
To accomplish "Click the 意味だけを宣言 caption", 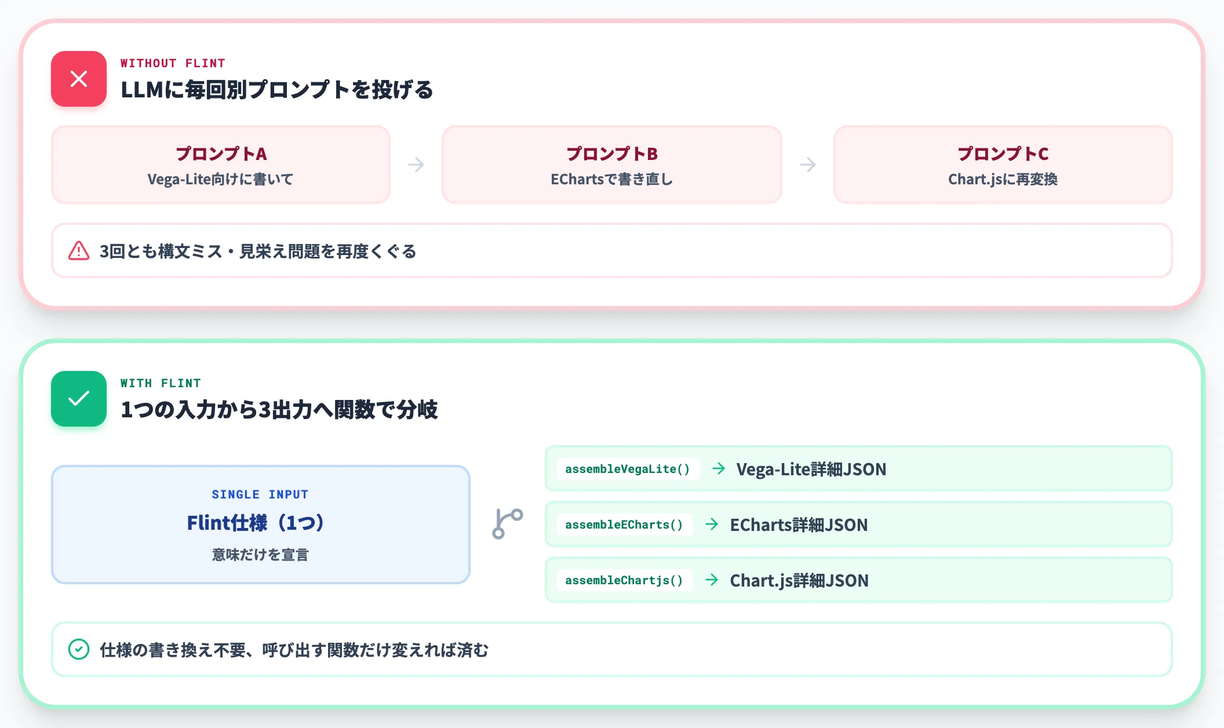I will point(260,555).
